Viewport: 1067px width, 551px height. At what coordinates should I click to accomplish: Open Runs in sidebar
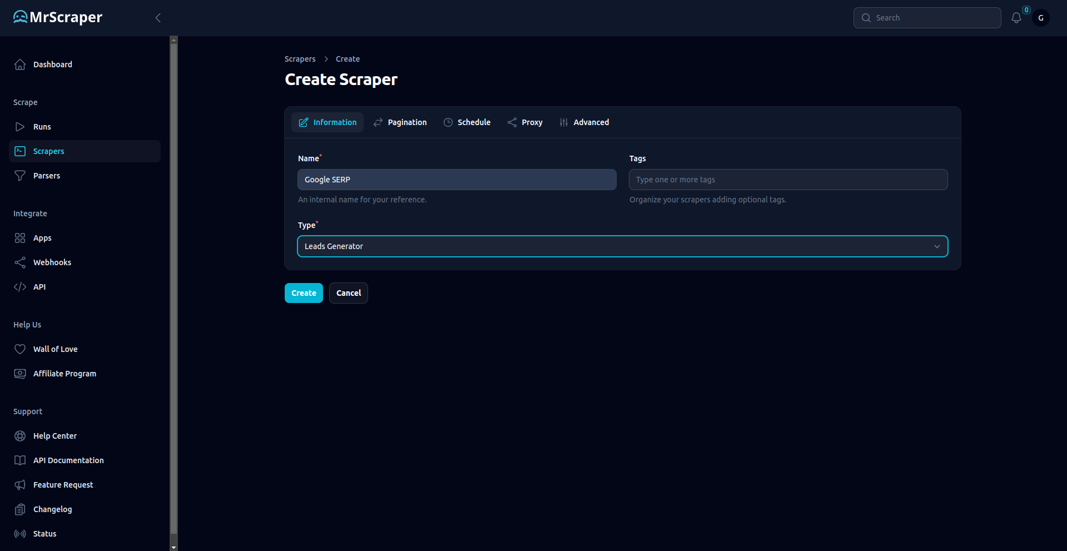pyautogui.click(x=85, y=127)
